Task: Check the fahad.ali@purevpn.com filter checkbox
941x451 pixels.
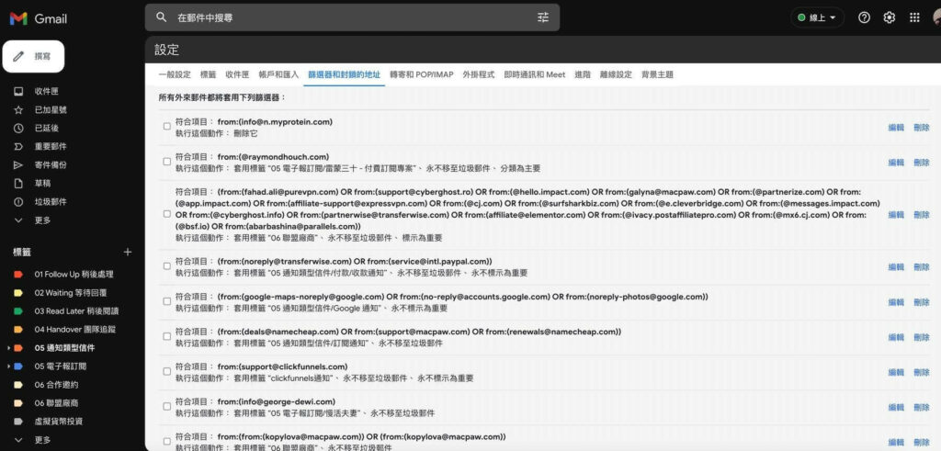Action: [x=167, y=214]
